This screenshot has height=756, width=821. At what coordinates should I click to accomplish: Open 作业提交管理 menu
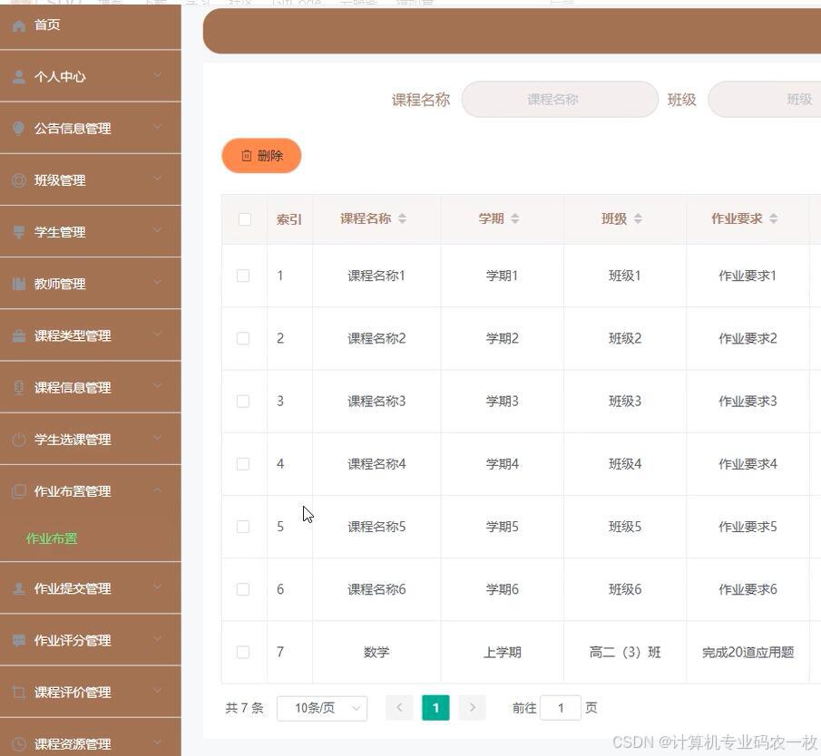pos(91,588)
